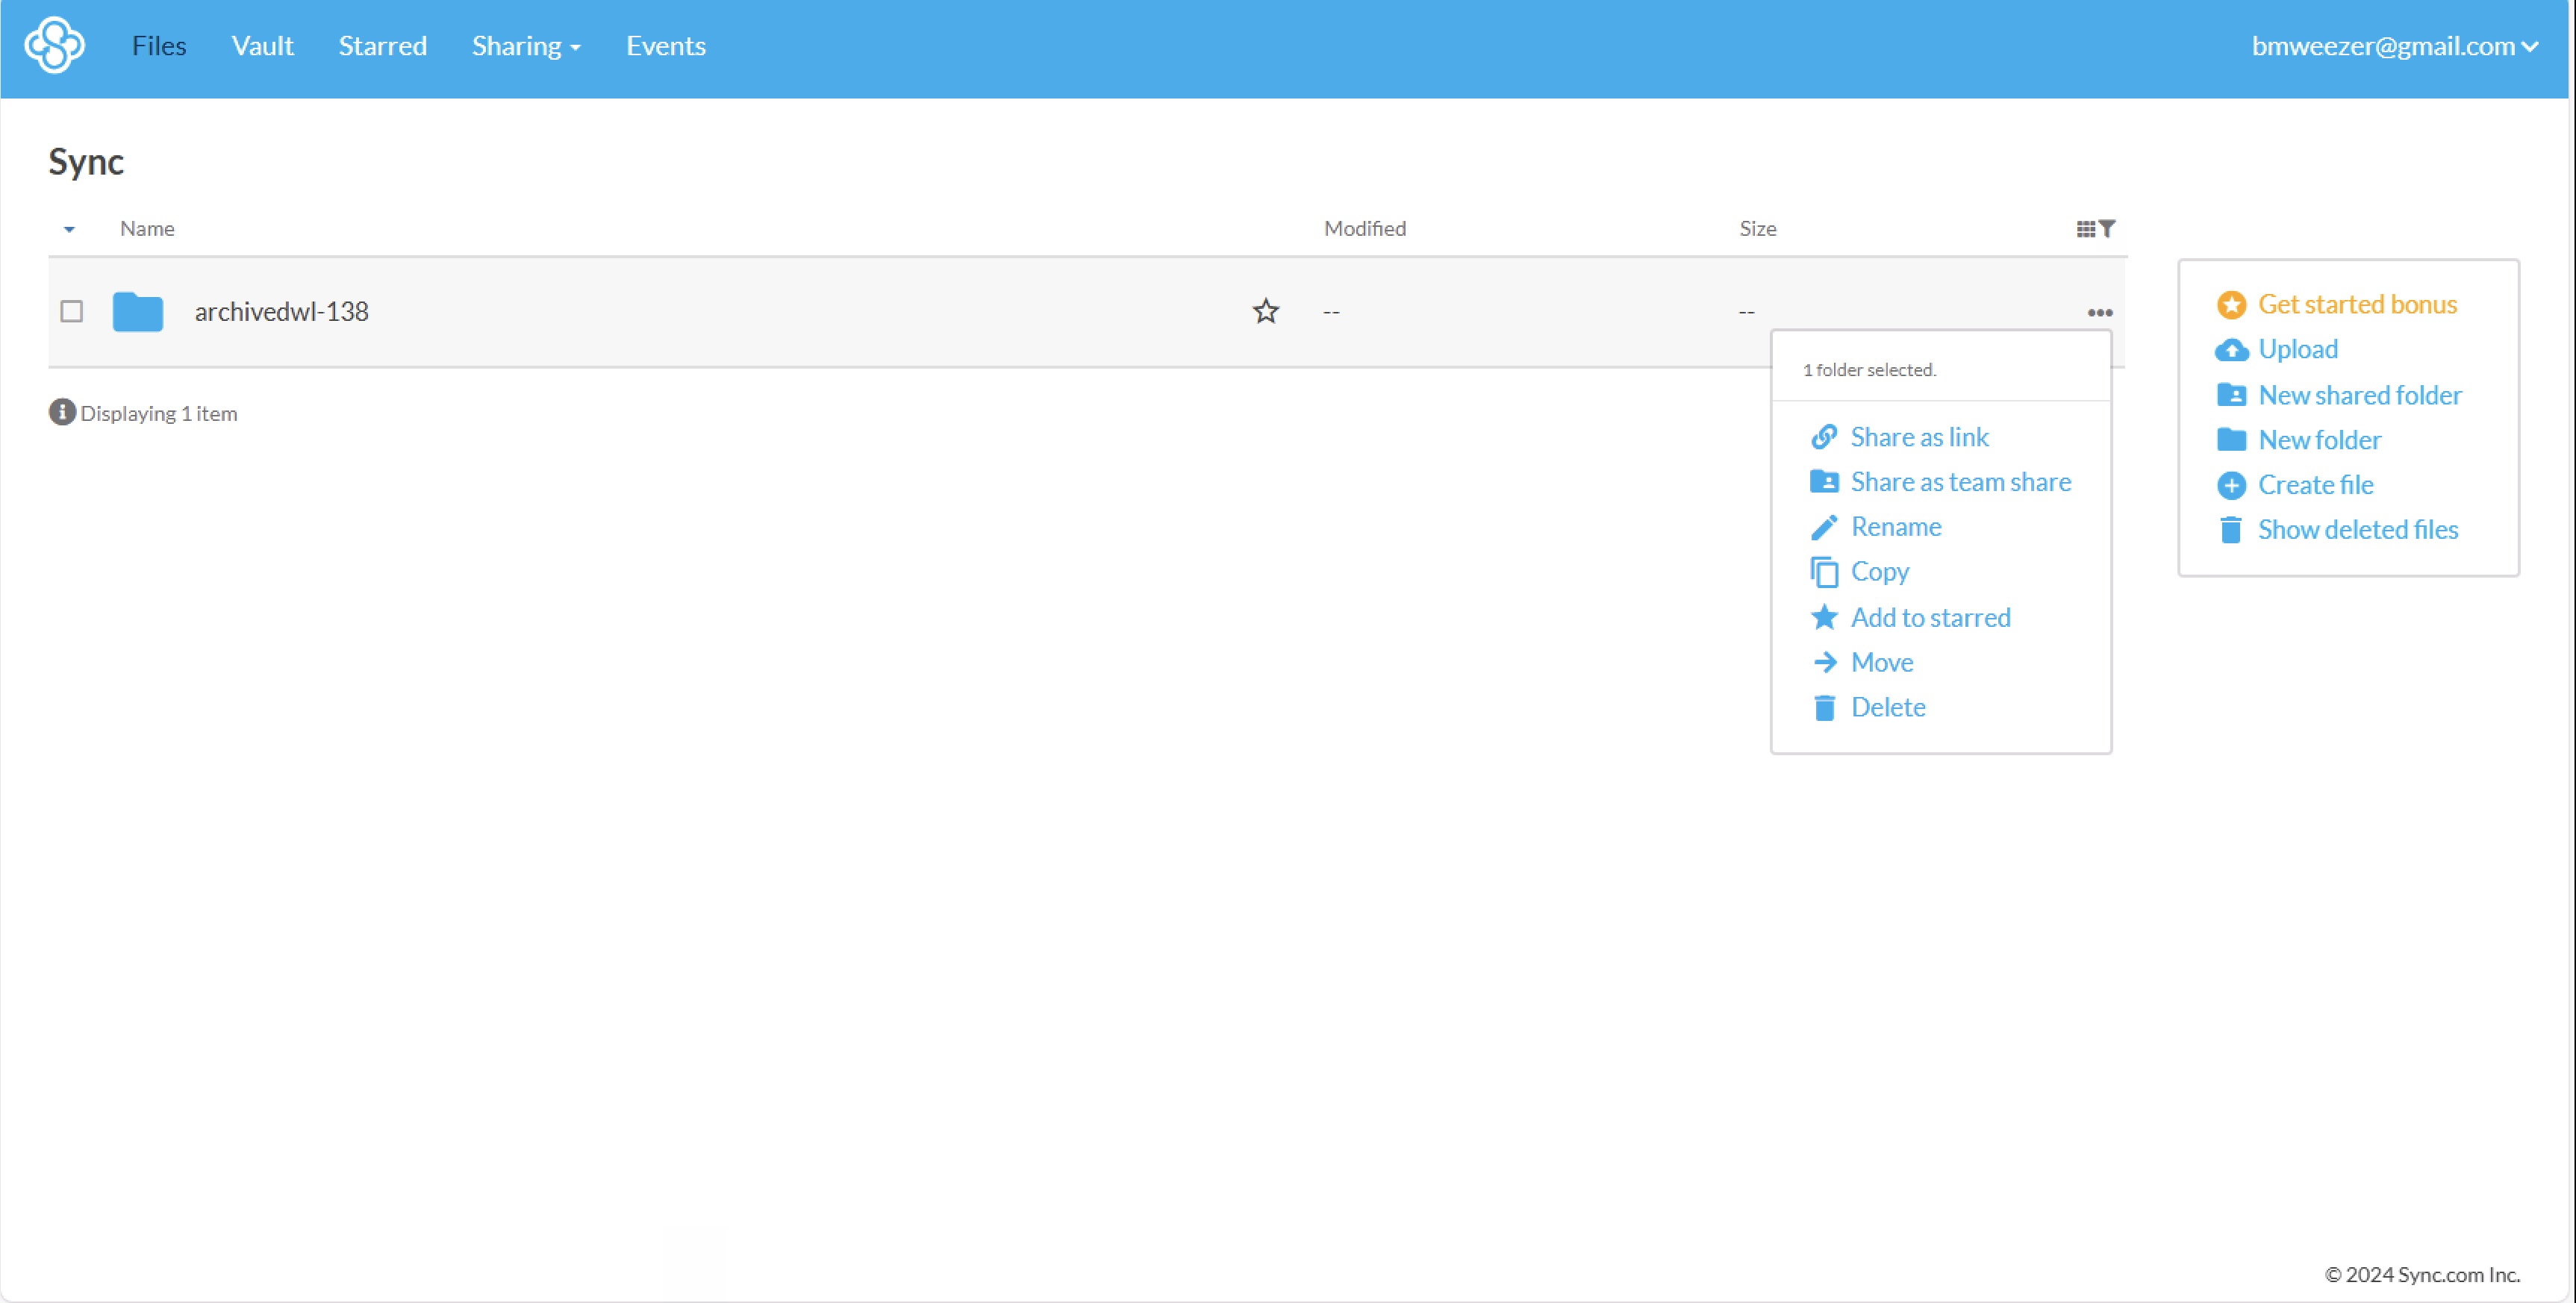
Task: Toggle the star on the archivedwl-138 row
Action: coord(1265,312)
